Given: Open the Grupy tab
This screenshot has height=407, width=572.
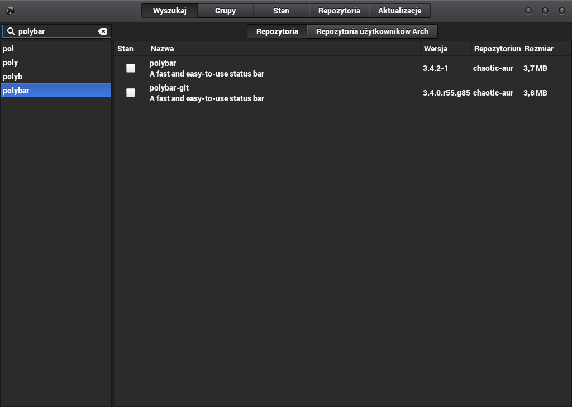Looking at the screenshot, I should point(226,11).
